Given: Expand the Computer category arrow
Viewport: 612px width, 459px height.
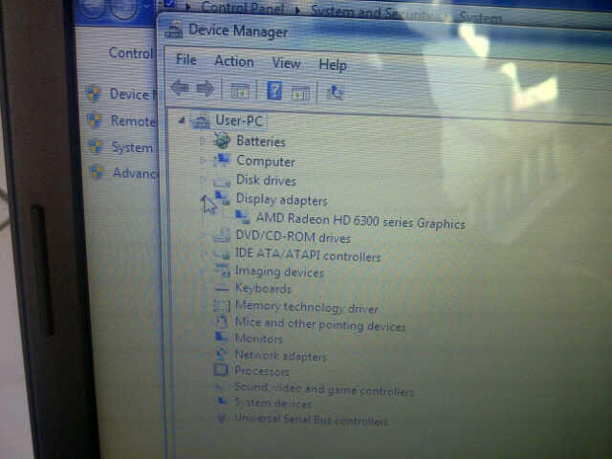Looking at the screenshot, I should coord(202,160).
